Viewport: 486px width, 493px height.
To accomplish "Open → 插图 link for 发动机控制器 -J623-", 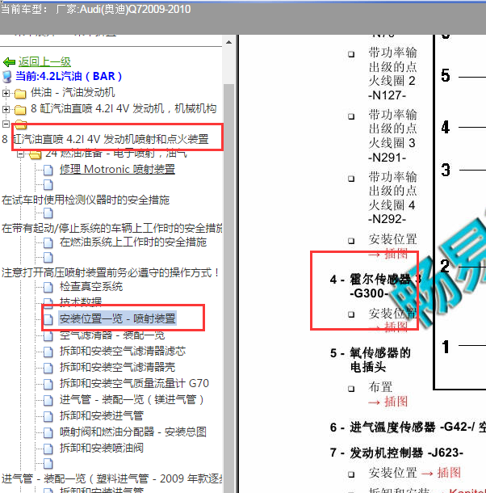I will point(441,473).
